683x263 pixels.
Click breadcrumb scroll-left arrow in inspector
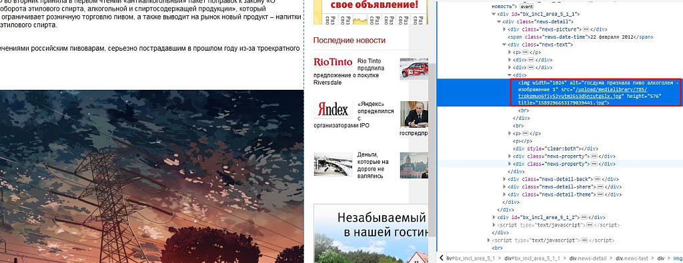442,258
